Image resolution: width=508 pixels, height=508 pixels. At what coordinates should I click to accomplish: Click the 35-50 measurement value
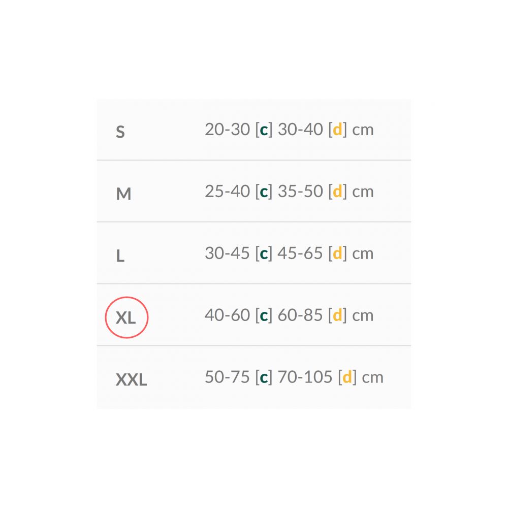click(300, 192)
